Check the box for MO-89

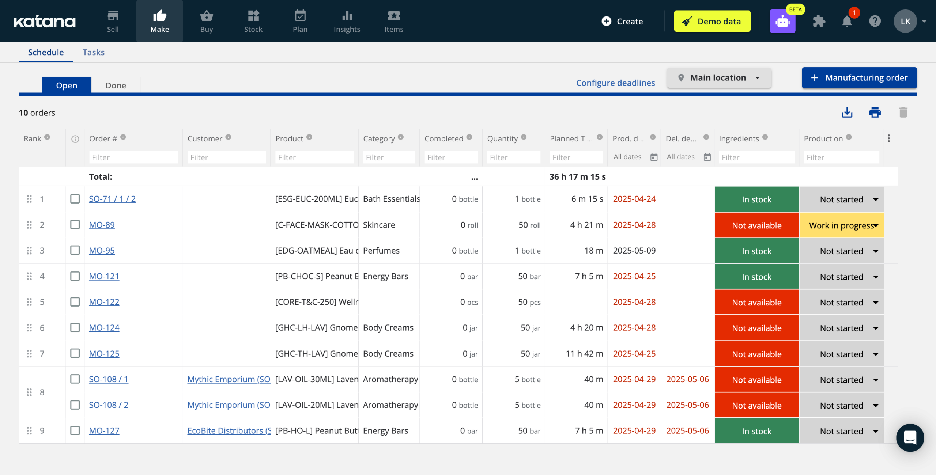pos(75,224)
